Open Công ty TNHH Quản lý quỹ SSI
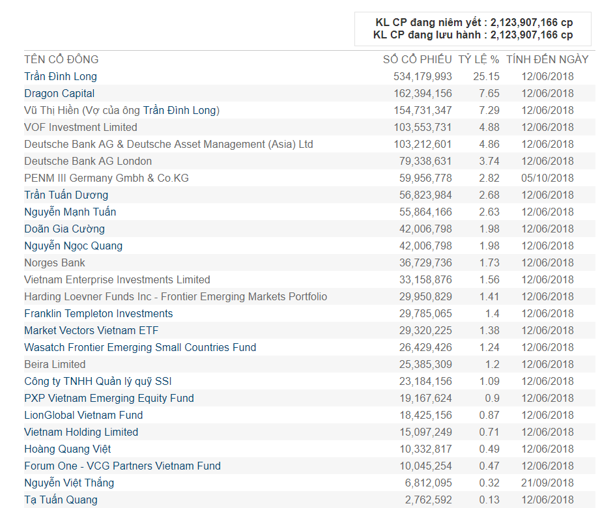Viewport: 600px width, 508px height. pos(98,381)
